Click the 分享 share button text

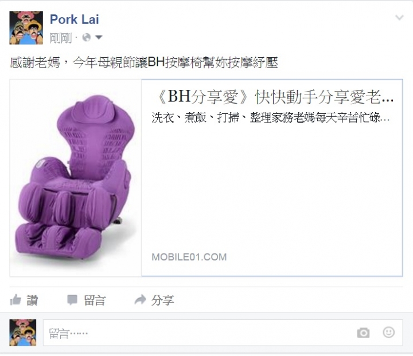[x=162, y=300]
